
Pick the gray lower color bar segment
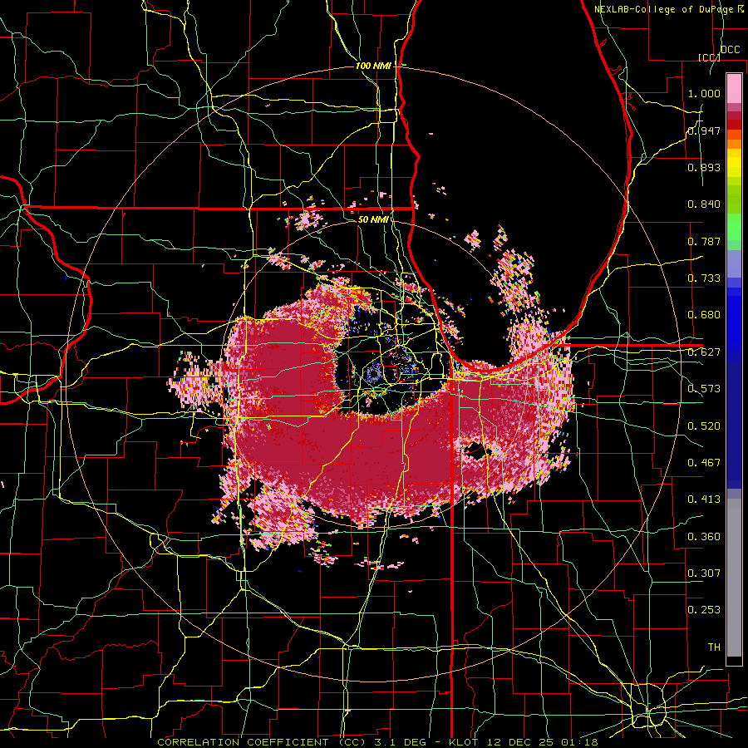point(734,578)
